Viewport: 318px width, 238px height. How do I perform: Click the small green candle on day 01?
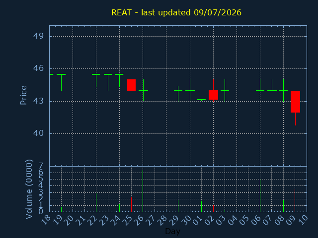tap(201, 100)
